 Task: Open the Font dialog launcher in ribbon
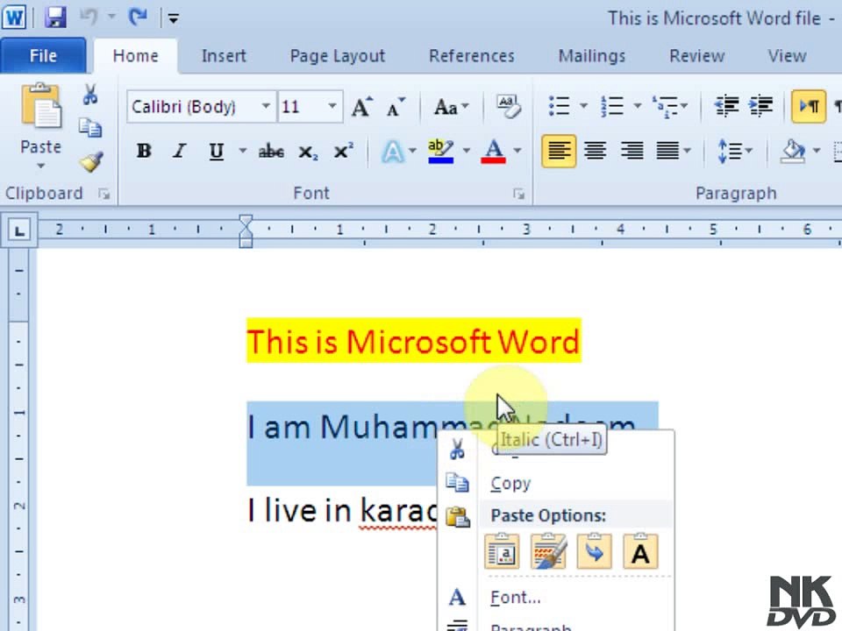tap(518, 195)
